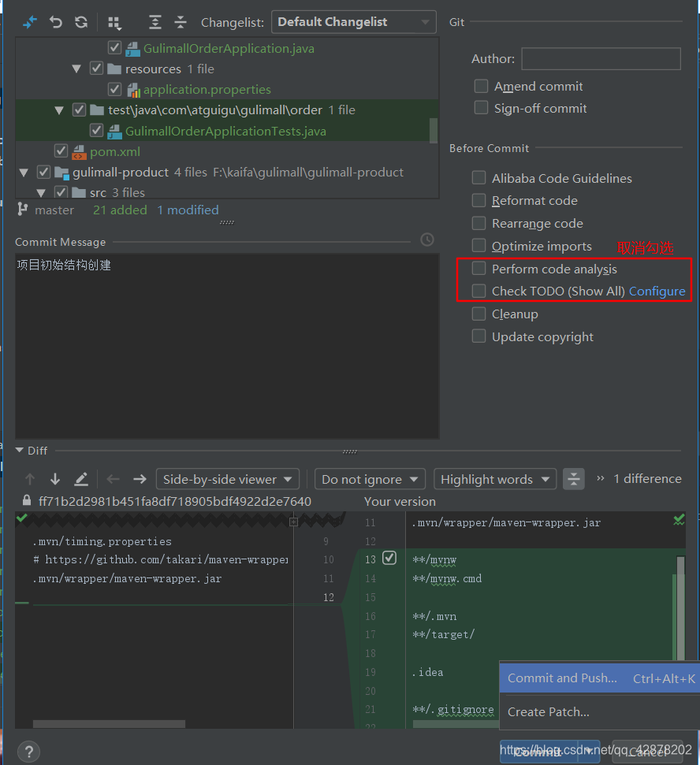Click in the commit message text area

pos(227,346)
